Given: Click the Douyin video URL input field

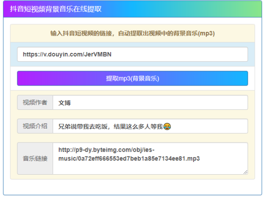Looking at the screenshot, I should [x=133, y=54].
